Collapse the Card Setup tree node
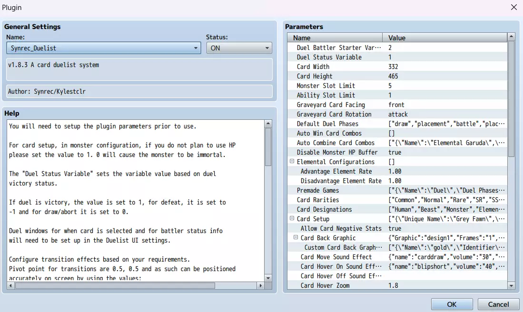The image size is (523, 312). (x=292, y=219)
